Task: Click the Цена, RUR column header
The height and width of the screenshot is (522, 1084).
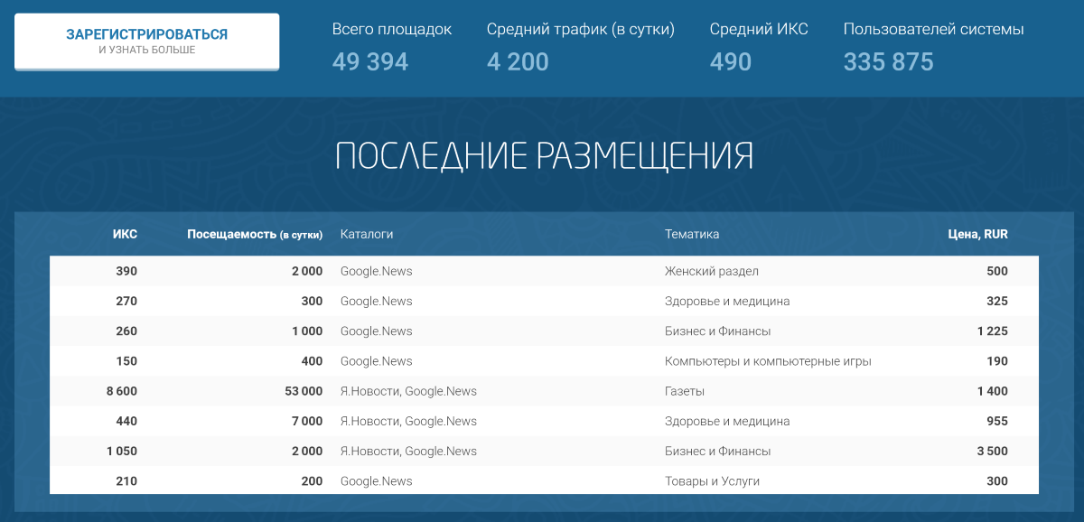Action: (977, 234)
